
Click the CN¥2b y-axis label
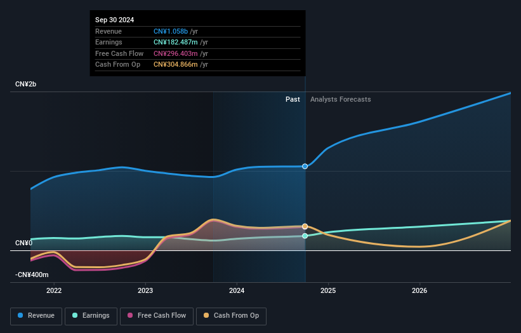click(25, 84)
